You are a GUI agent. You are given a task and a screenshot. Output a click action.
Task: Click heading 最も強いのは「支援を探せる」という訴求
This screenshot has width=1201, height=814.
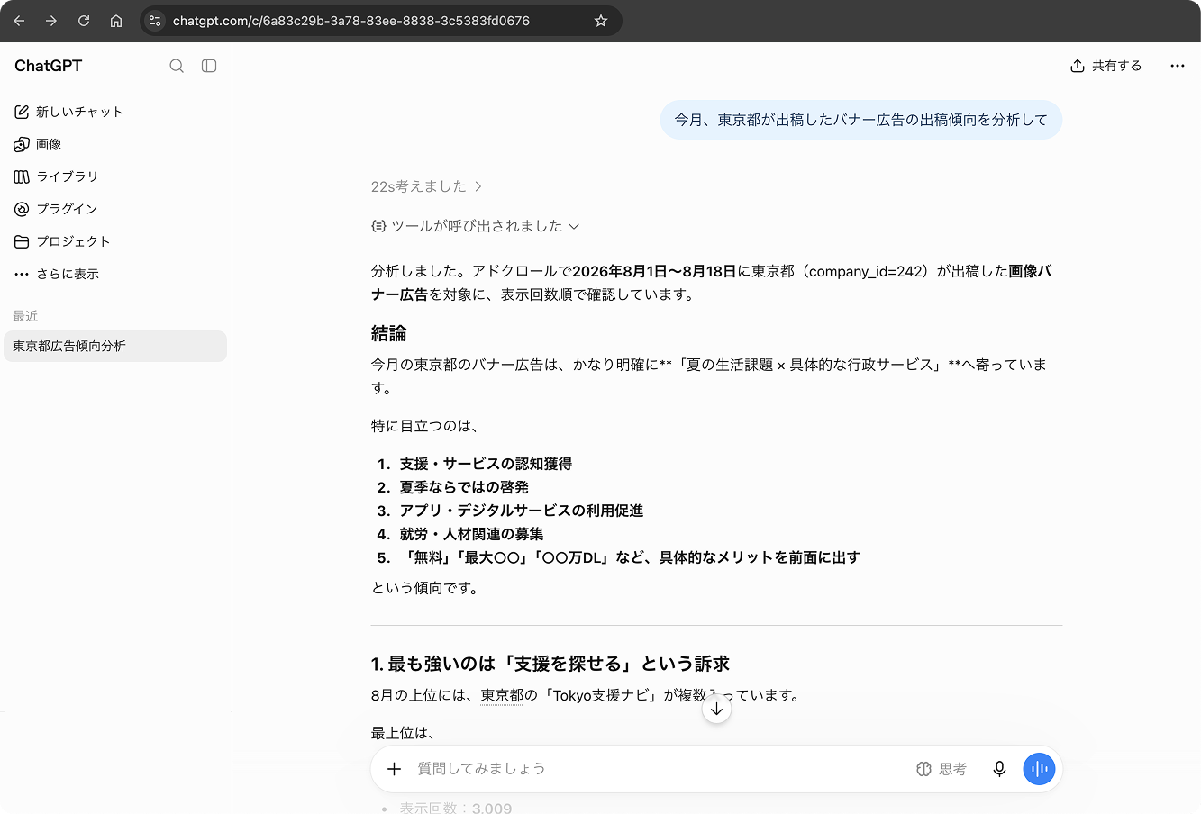pyautogui.click(x=550, y=664)
